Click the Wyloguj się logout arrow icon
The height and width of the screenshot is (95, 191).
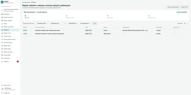point(2,93)
